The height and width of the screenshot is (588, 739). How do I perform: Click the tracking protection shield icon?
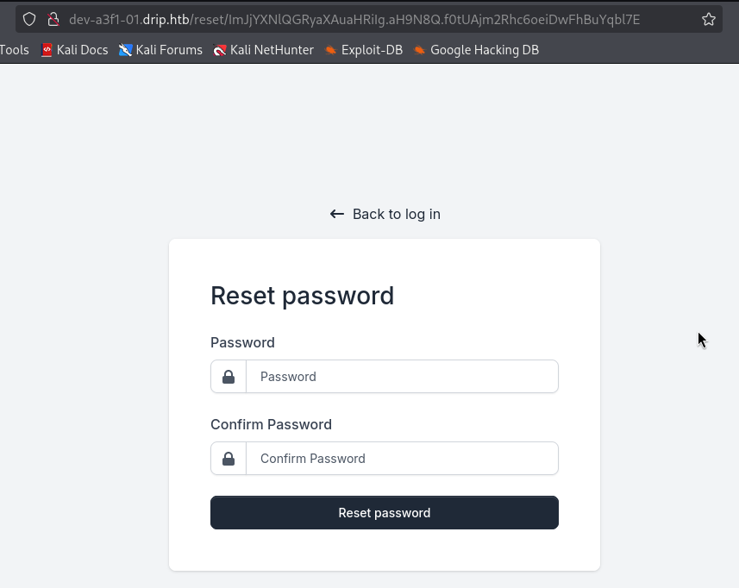click(x=29, y=19)
